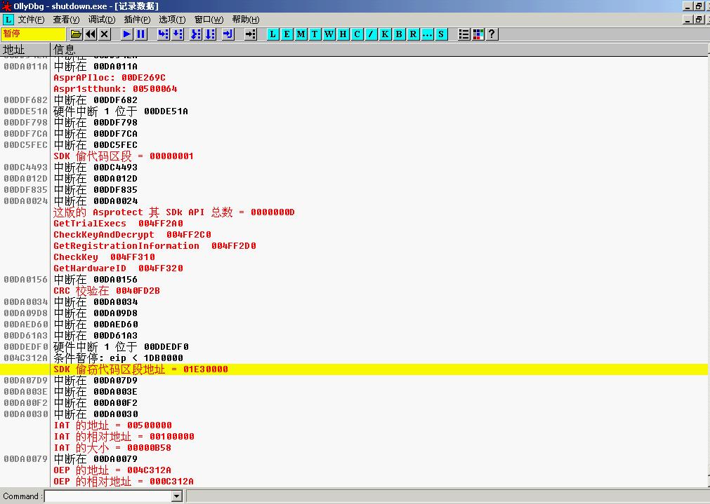Select log line 'AsprAPIloc: 00DE269C'

coord(109,78)
